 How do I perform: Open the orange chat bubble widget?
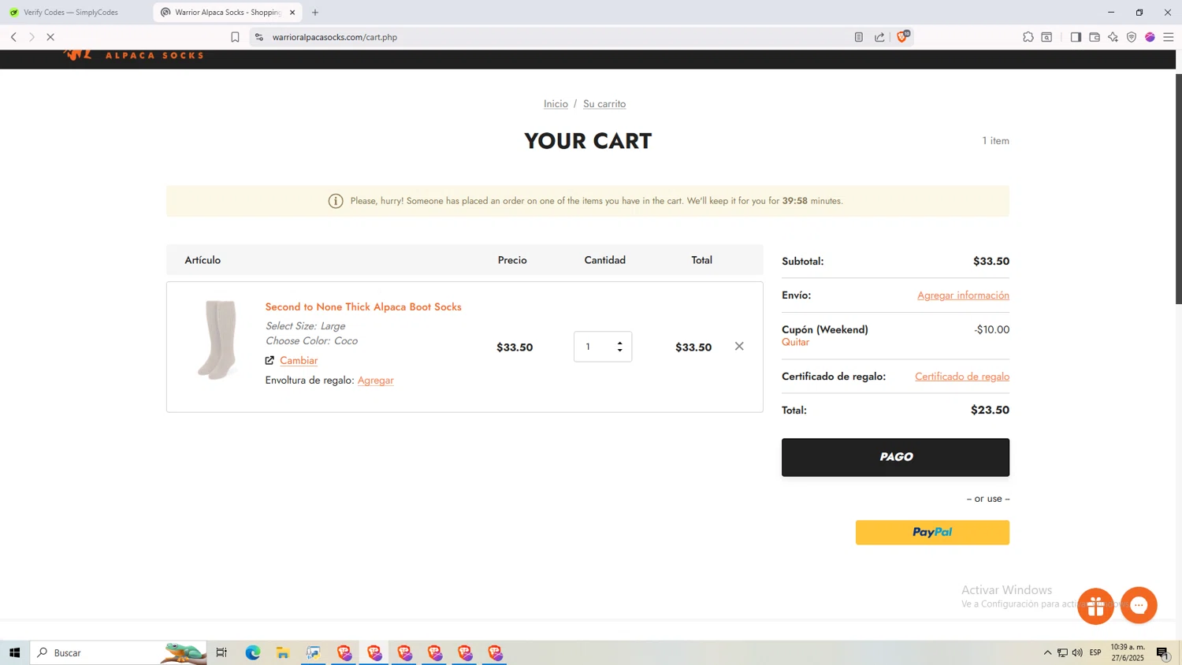[1139, 605]
